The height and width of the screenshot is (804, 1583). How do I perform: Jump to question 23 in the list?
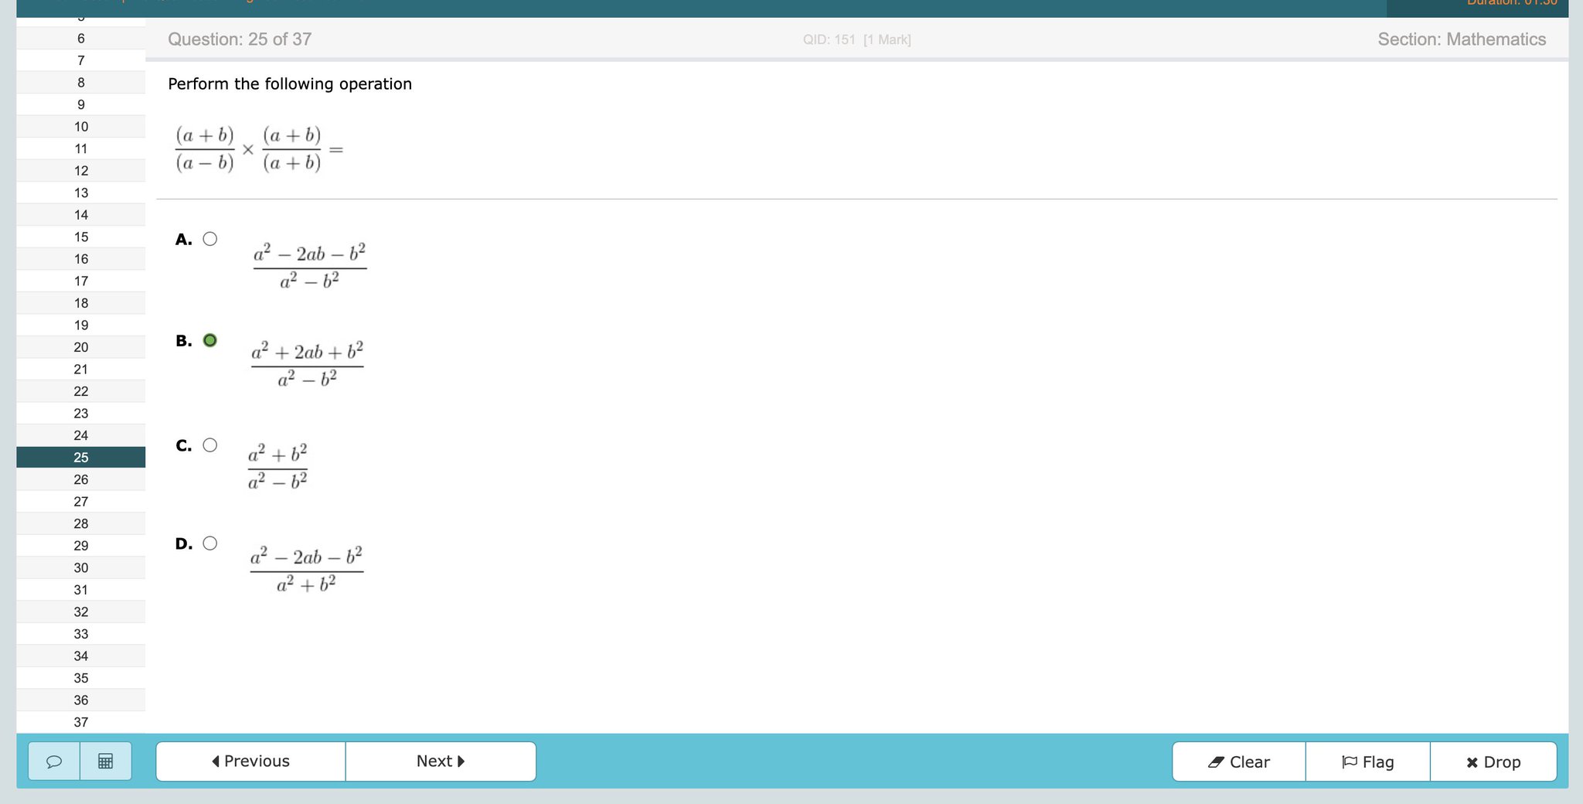tap(81, 413)
